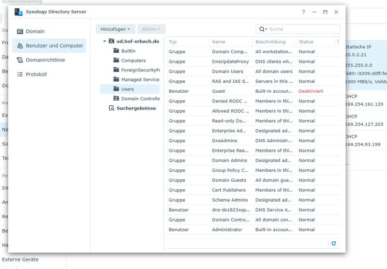Image resolution: width=387 pixels, height=269 pixels.
Task: Click the ForeignSecurityPrincipals folder icon
Action: pyautogui.click(x=116, y=70)
